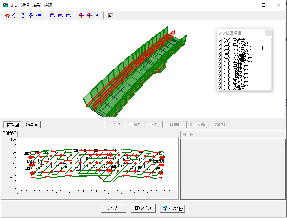The width and height of the screenshot is (287, 218).
Task: Uncheck the [LN] 分離帯 checkbox
Action: (x=220, y=88)
